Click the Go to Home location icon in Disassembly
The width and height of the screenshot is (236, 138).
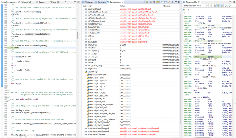point(215,6)
